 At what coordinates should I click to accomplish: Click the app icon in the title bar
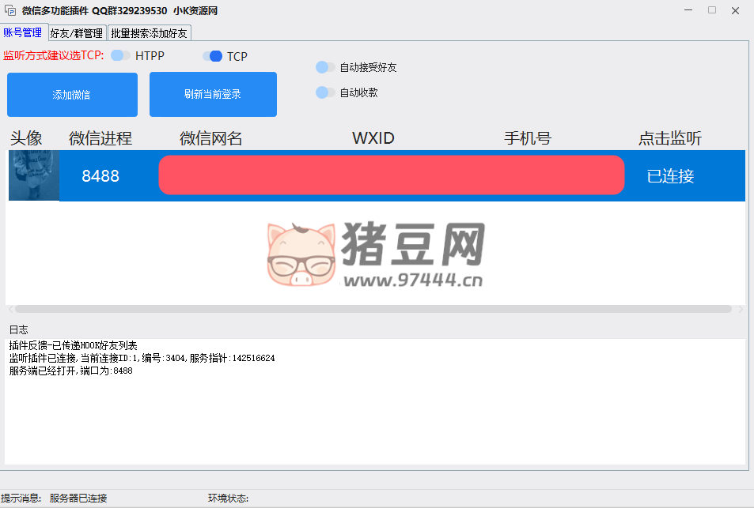click(11, 11)
